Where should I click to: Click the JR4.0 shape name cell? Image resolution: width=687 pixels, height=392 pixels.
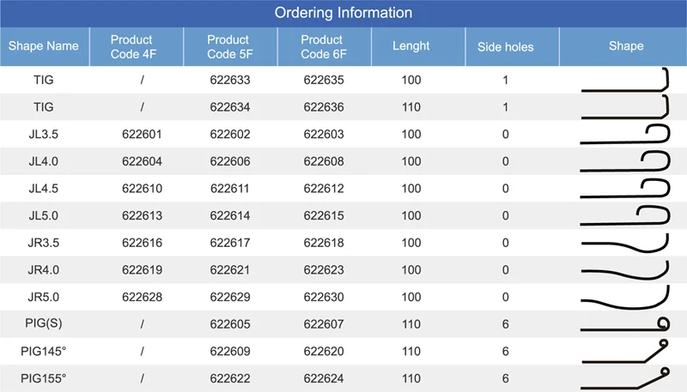[43, 270]
